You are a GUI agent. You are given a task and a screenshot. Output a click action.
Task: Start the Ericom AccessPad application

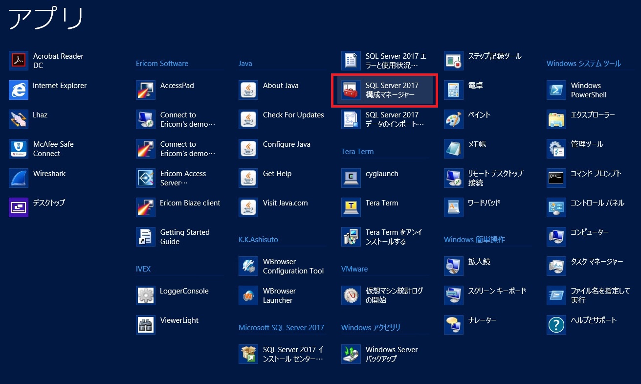click(x=176, y=86)
